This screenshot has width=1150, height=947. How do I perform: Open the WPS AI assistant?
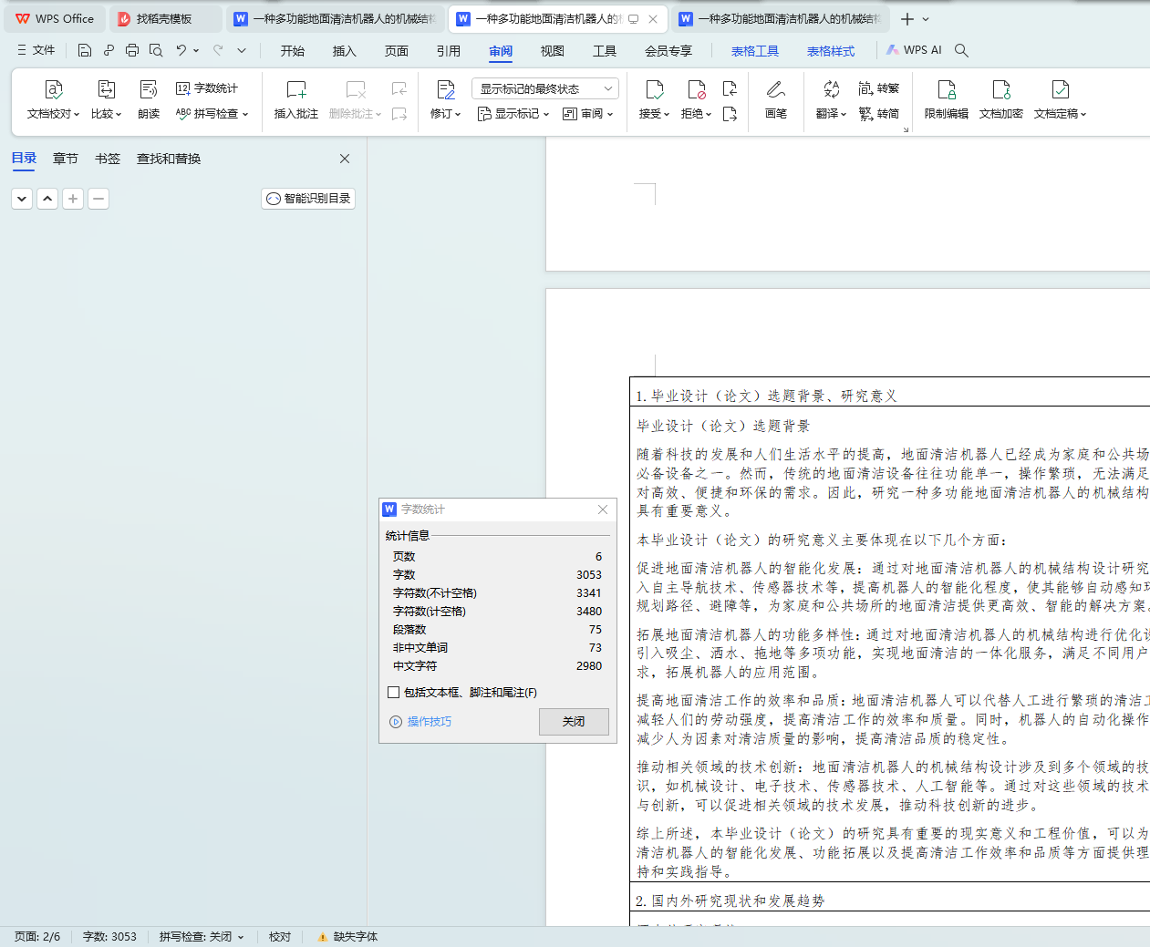(914, 50)
